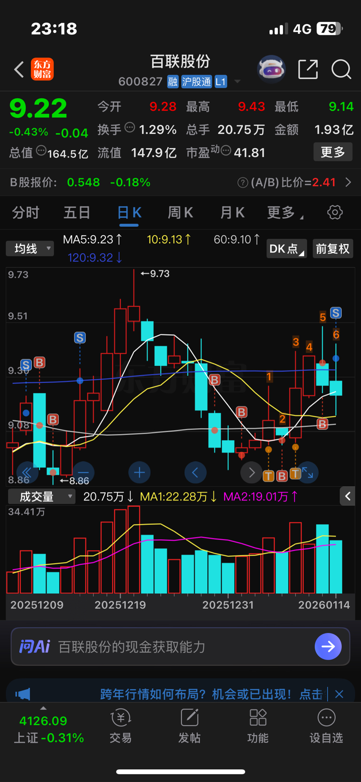
Task: Tap the L1 level badge
Action: [x=221, y=82]
